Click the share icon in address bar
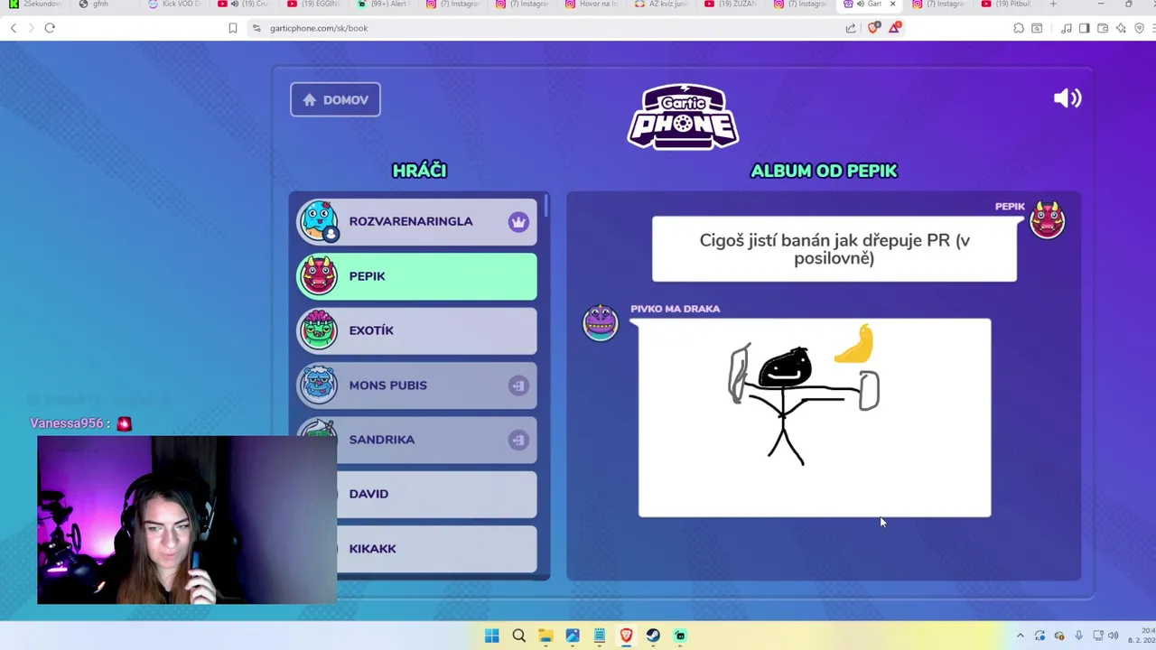 851,28
